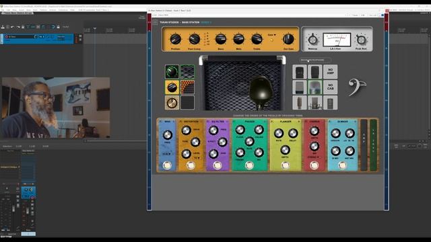Click Reaper's undo toolbar icon
Image resolution: width=431 pixels, height=242 pixels.
tap(12, 27)
